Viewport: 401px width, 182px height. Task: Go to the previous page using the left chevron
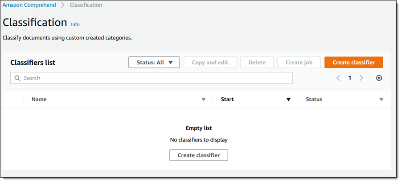[338, 78]
